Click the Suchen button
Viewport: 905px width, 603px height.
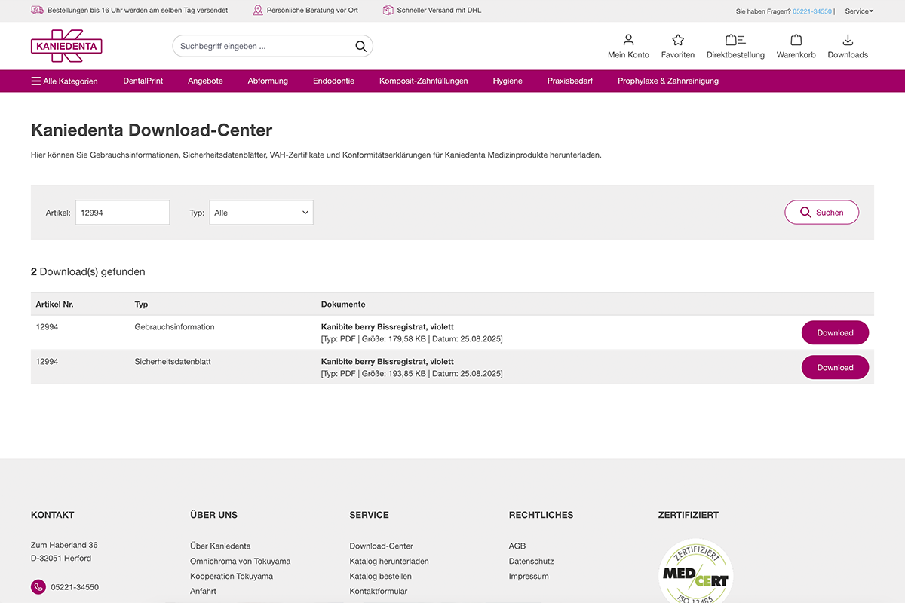tap(821, 213)
